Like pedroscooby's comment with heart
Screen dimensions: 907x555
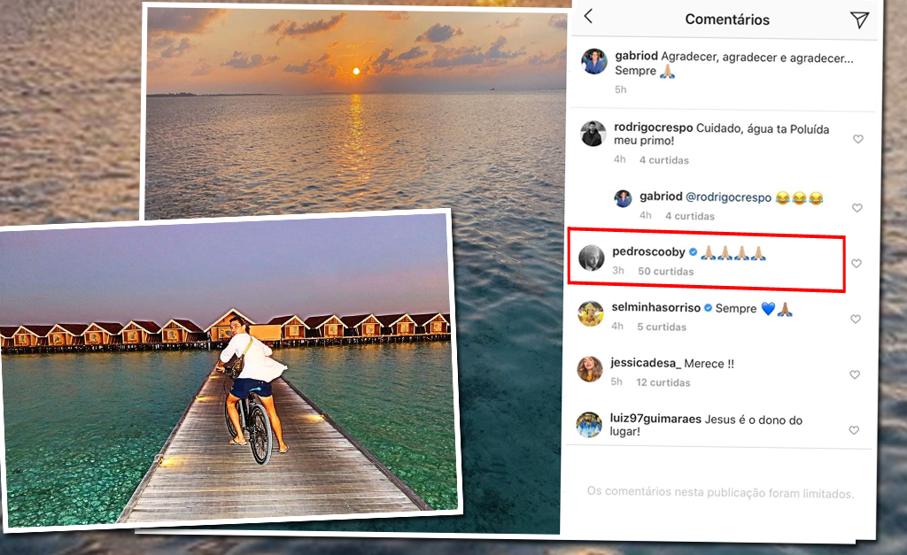point(857,264)
